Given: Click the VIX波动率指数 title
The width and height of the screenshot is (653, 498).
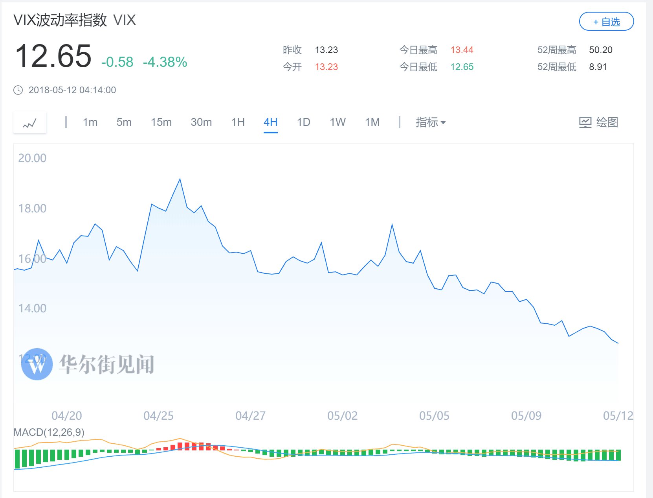Looking at the screenshot, I should [x=60, y=20].
